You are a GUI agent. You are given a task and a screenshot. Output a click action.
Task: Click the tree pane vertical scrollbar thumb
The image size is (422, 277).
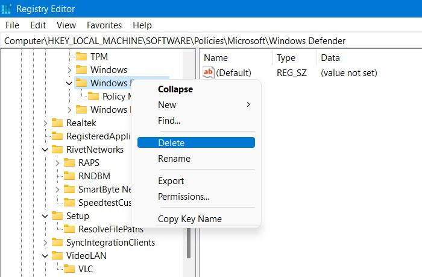pos(189,243)
